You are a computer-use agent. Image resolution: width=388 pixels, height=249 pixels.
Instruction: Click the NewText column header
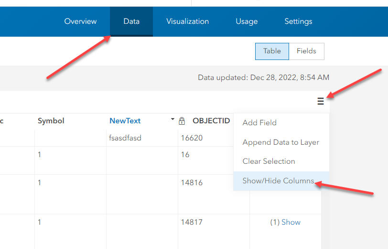pos(125,121)
